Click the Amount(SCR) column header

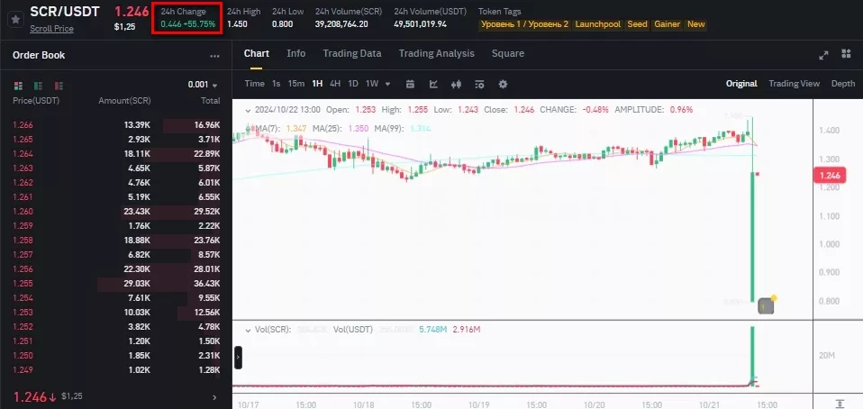124,101
